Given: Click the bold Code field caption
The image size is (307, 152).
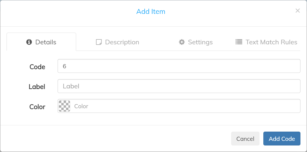Looking at the screenshot, I should point(37,67).
